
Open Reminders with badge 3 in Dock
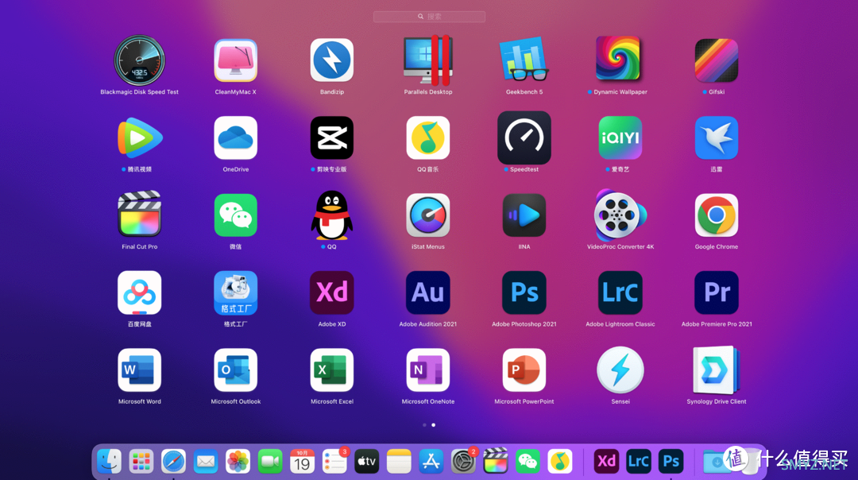tap(334, 462)
